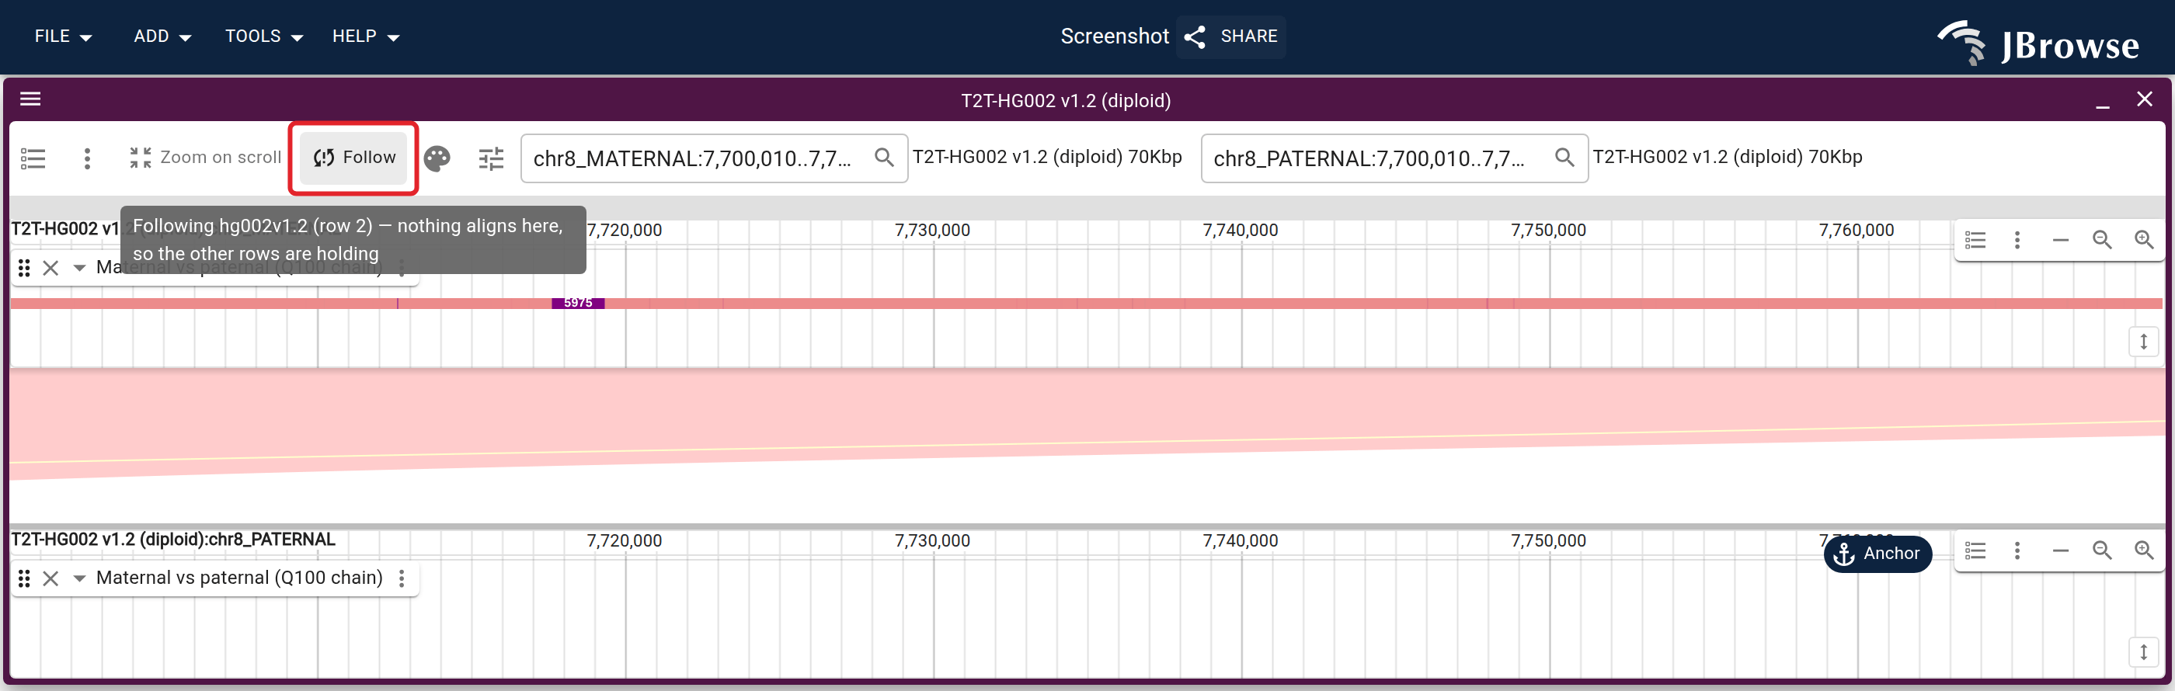Grab the drag handle of the paternal track
Image resolution: width=2175 pixels, height=691 pixels.
pos(25,578)
